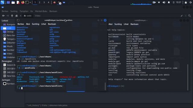193x108 pixels.
Task: Toggle path edit pencil icon in Thunar
Action: click(182, 16)
